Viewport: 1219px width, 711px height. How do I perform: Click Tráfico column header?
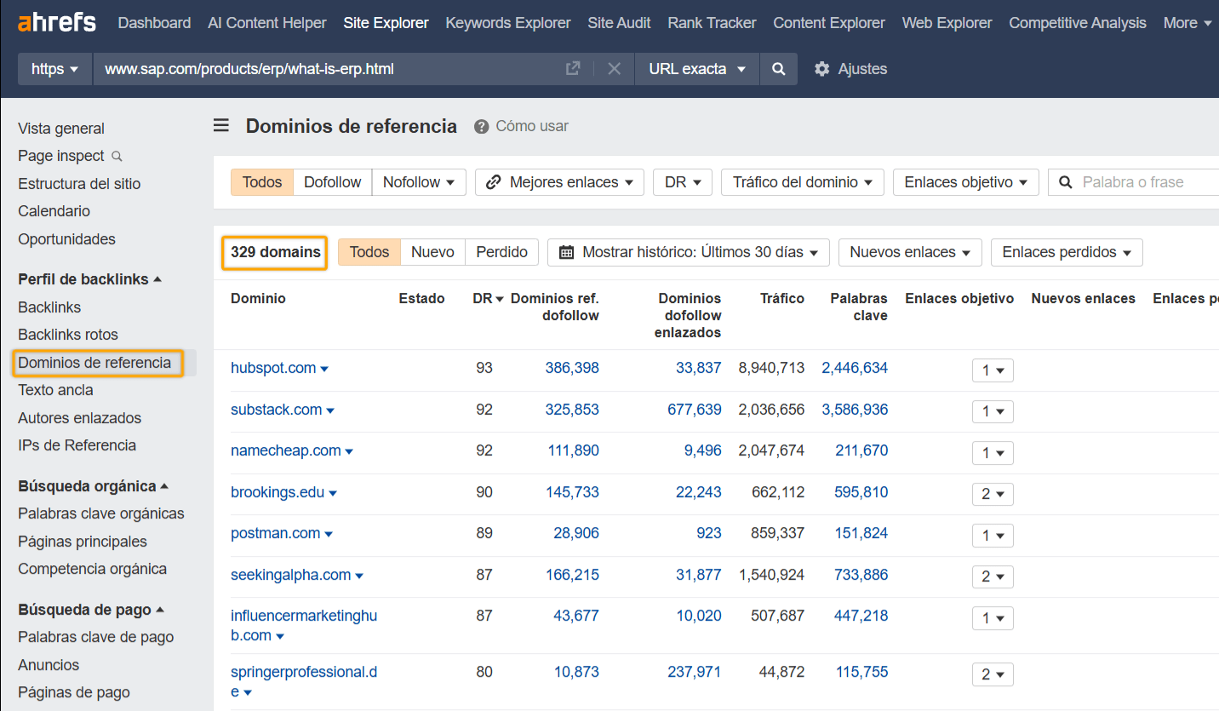pos(782,298)
